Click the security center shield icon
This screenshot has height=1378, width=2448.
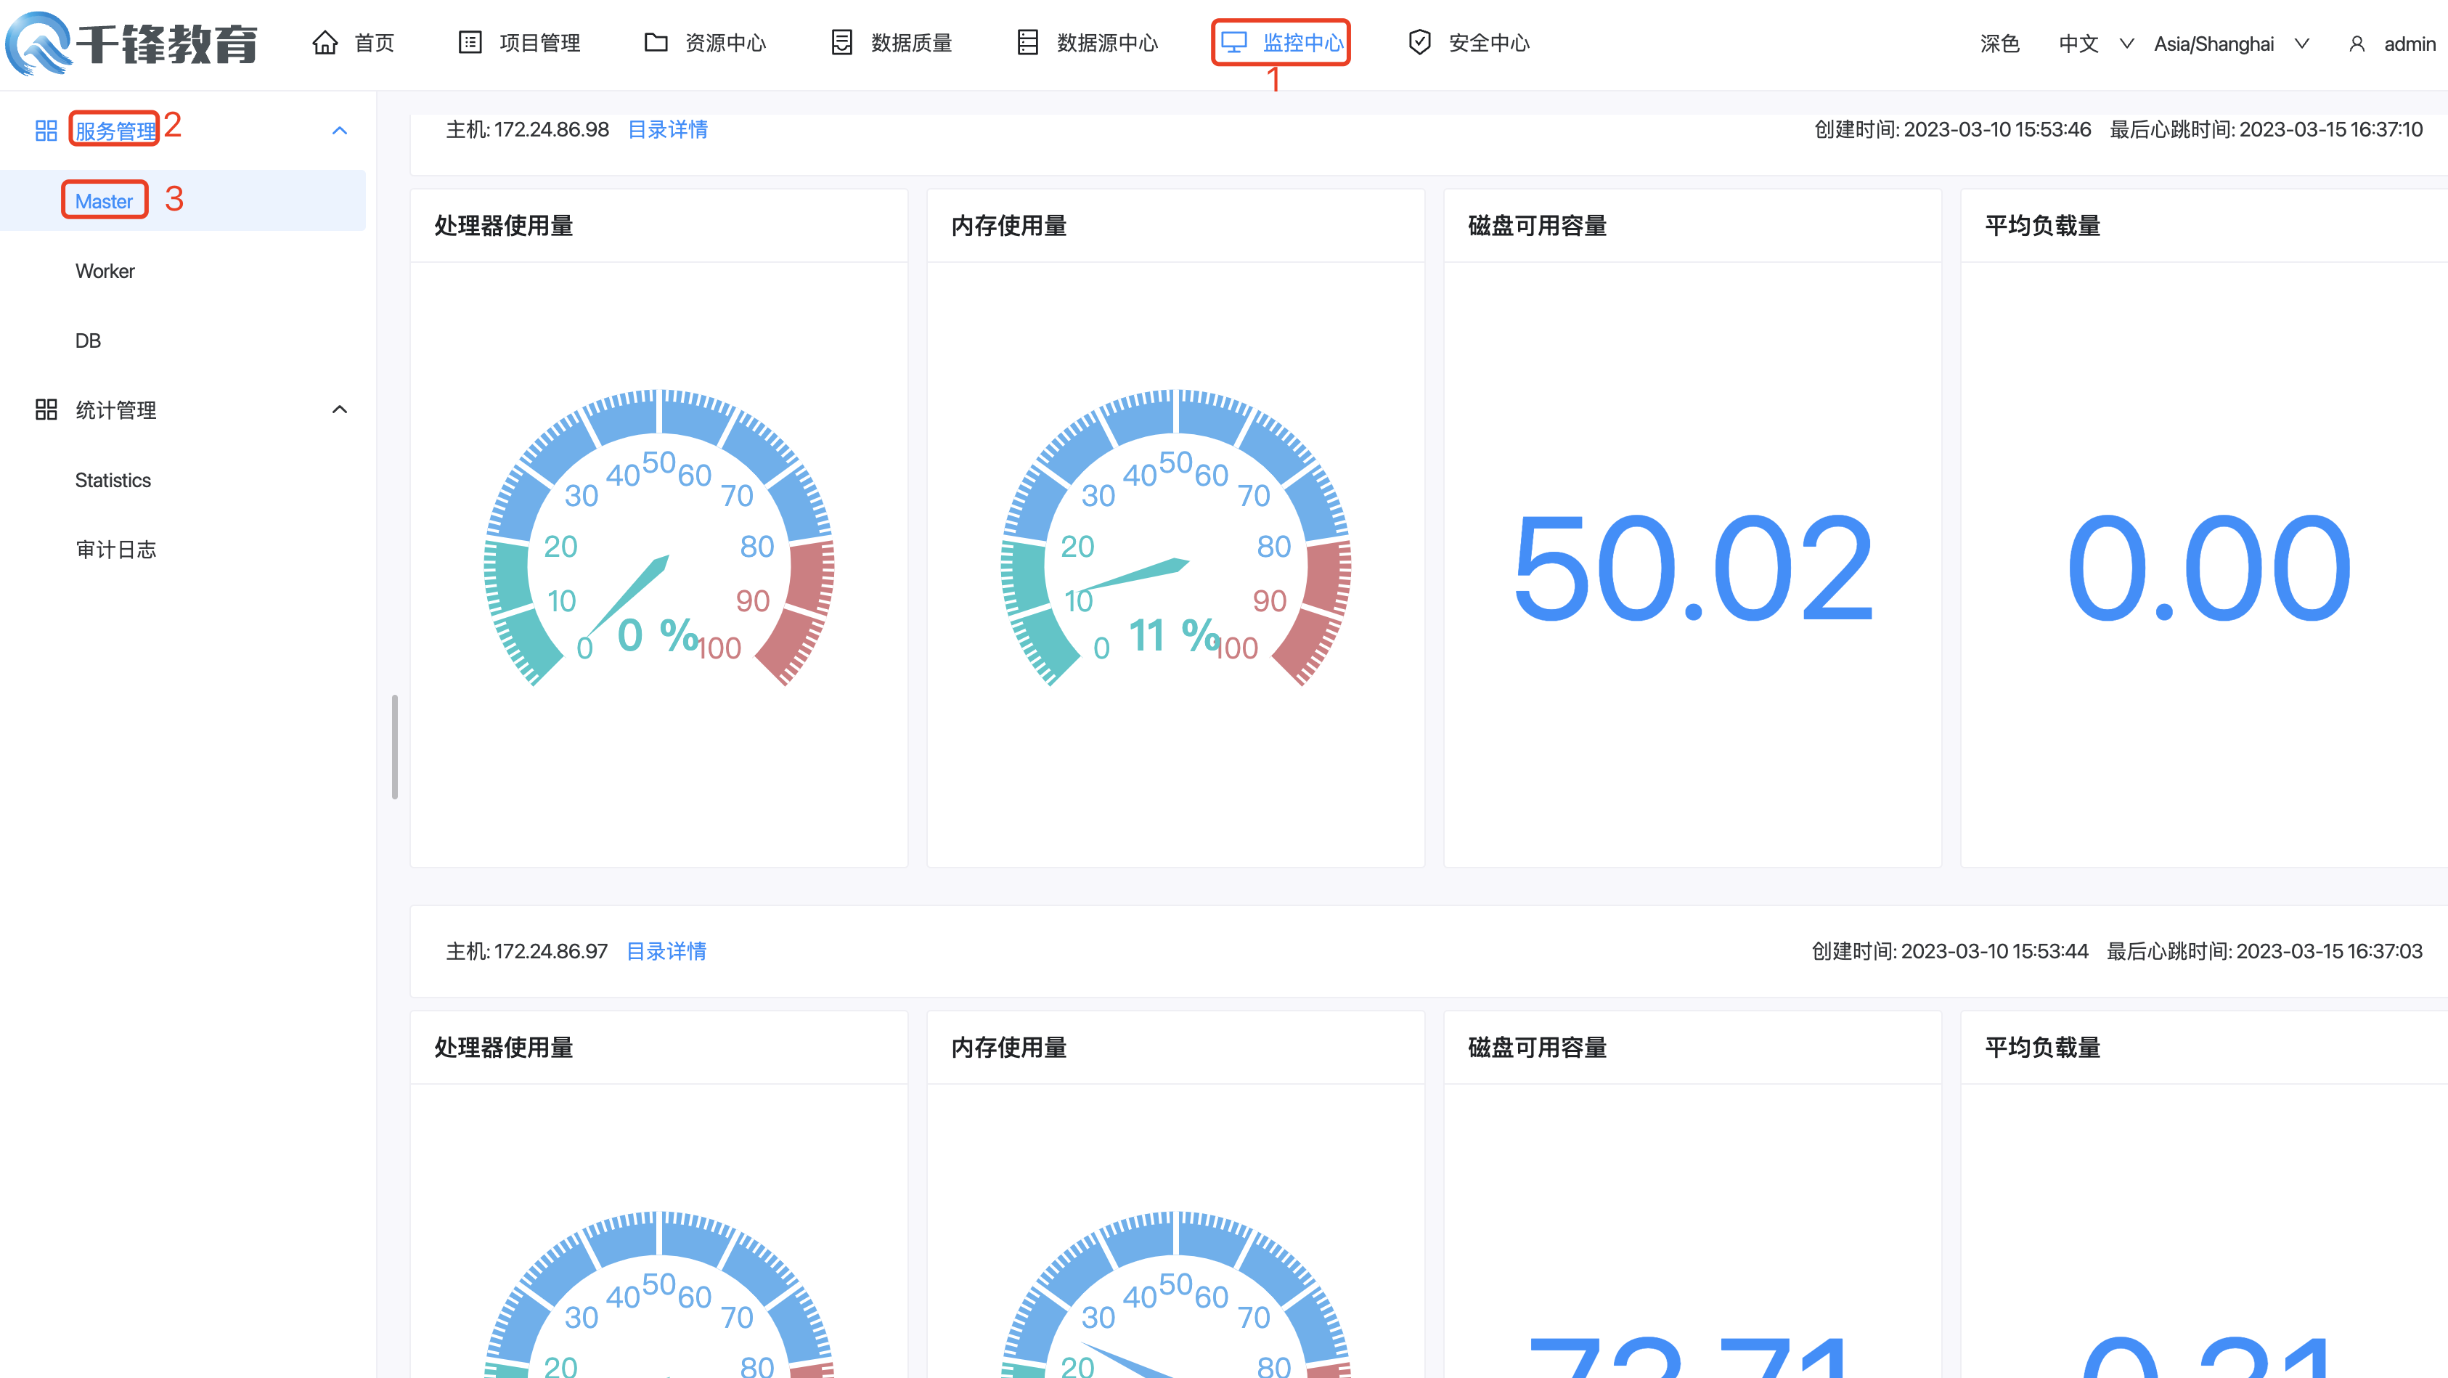click(x=1419, y=43)
